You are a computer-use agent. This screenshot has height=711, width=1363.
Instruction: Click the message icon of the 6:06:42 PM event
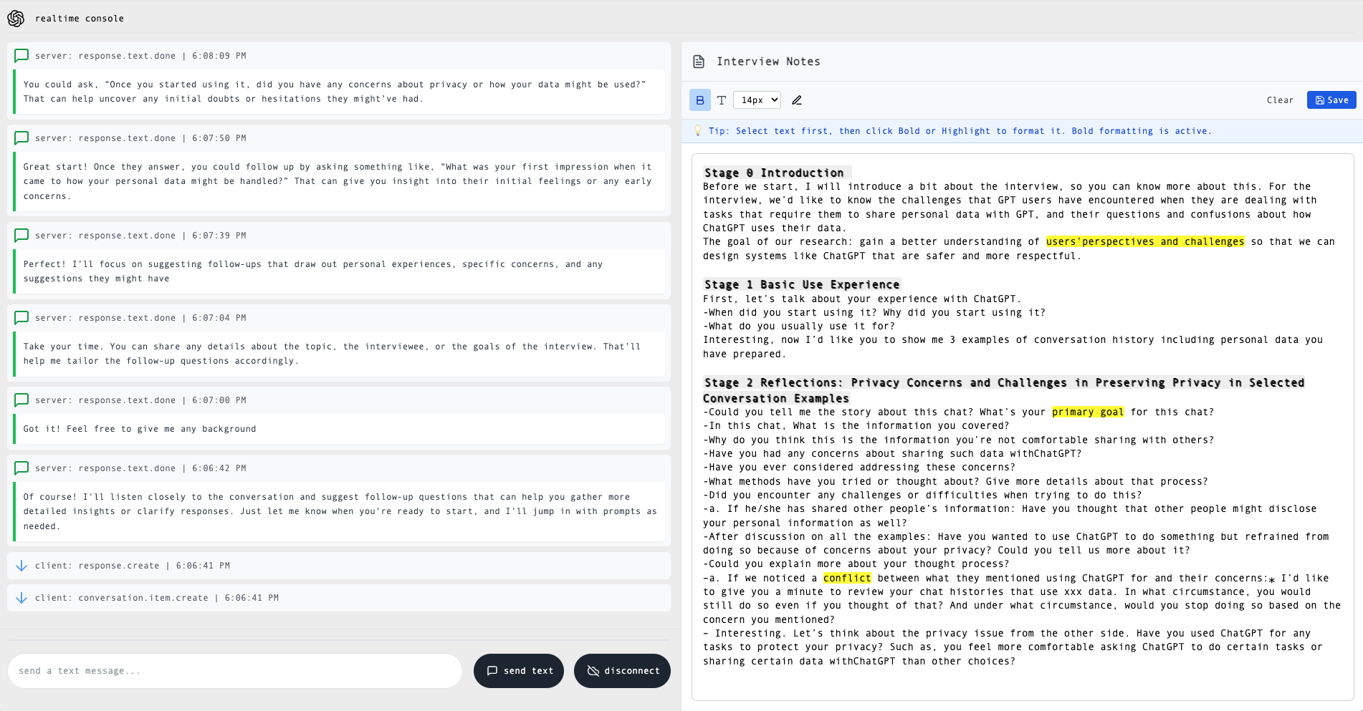tap(21, 468)
